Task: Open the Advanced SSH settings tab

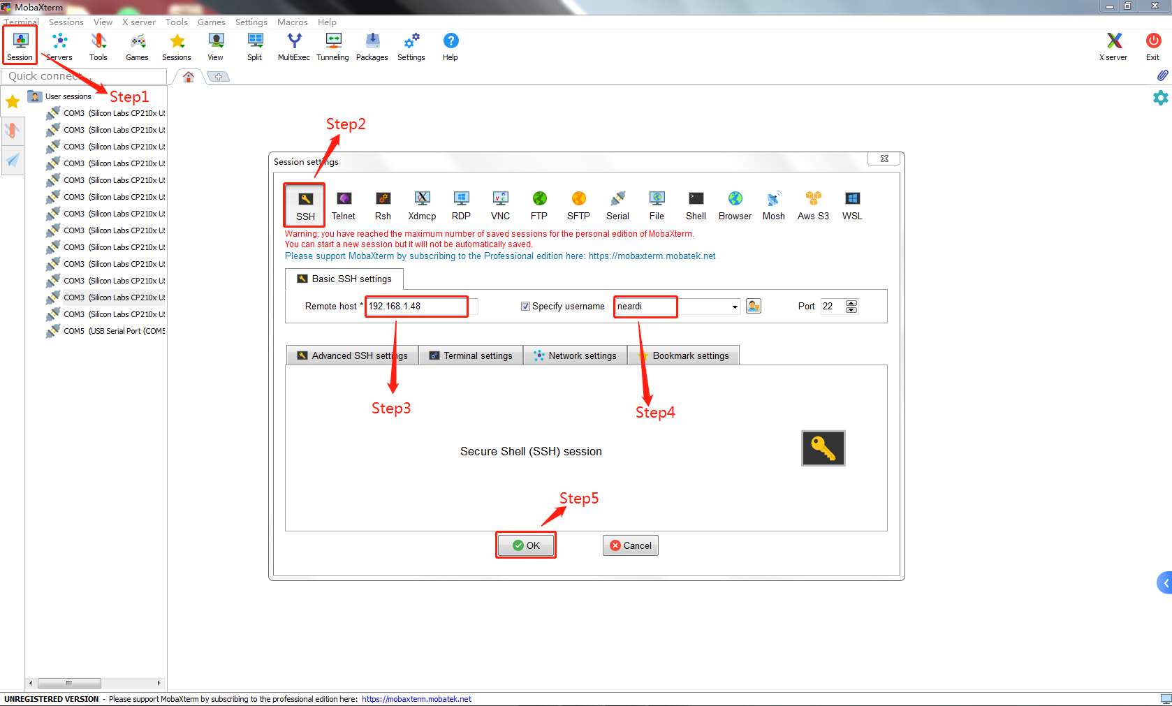Action: point(352,355)
